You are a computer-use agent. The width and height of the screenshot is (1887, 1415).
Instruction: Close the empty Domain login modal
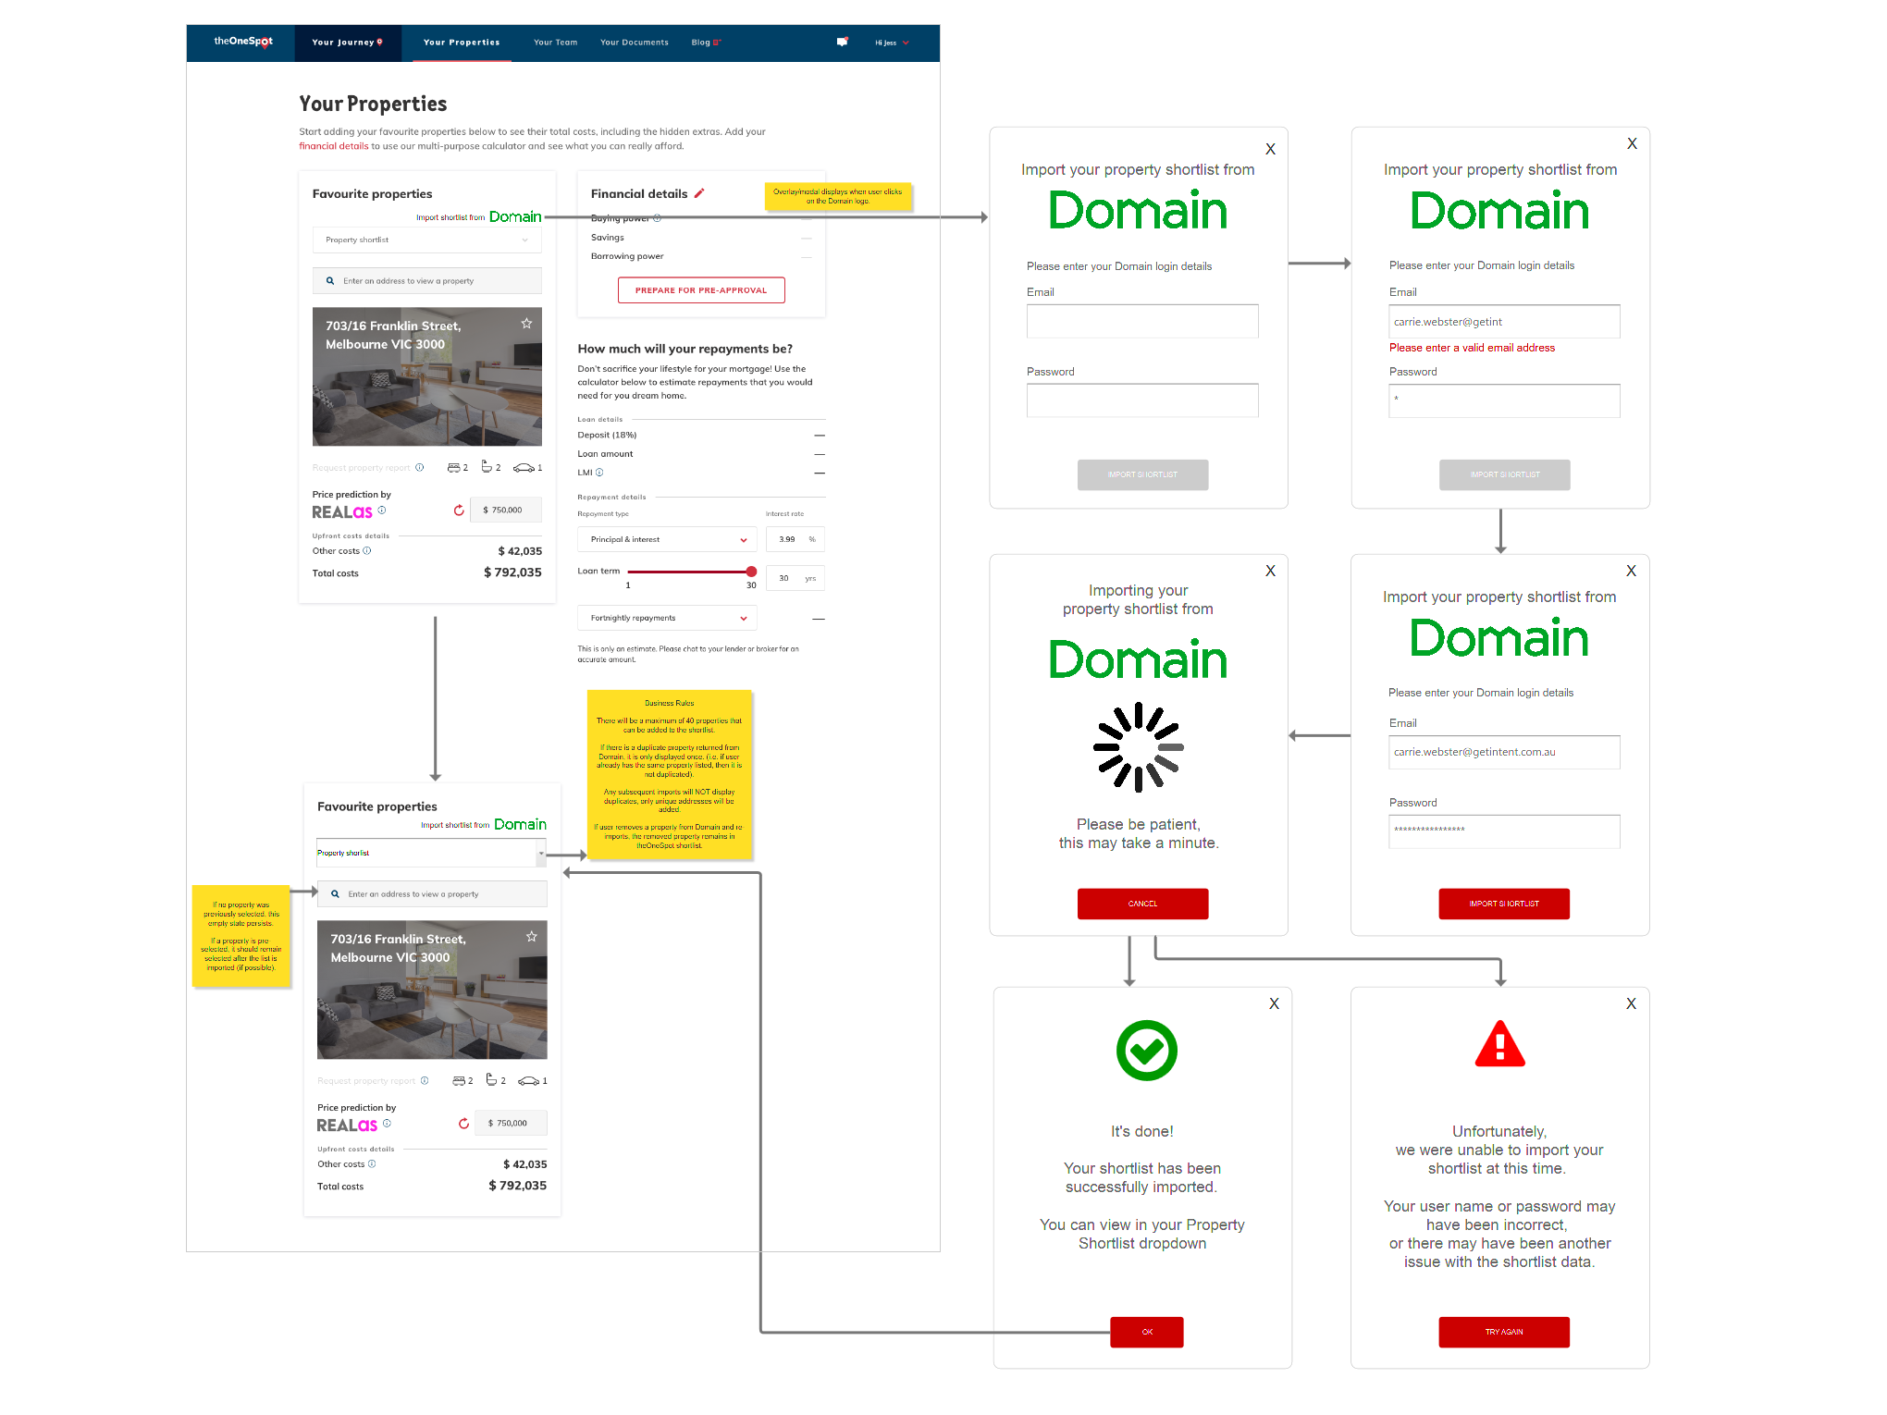(x=1270, y=149)
